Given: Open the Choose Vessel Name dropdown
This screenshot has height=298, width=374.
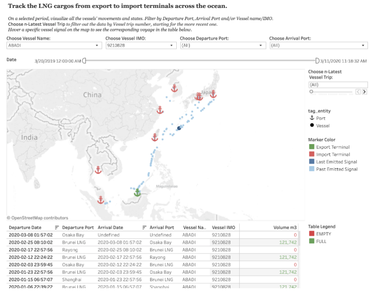Looking at the screenshot, I should coord(54,45).
